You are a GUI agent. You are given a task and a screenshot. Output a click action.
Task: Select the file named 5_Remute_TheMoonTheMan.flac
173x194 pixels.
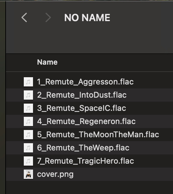click(98, 135)
